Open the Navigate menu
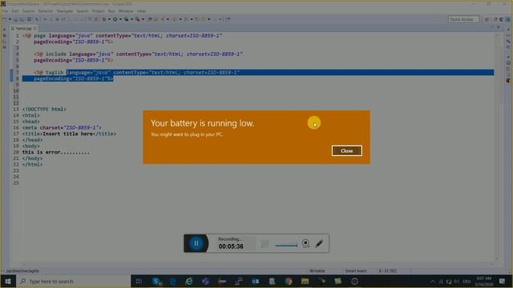Screen dimensions: 513x288 tap(65, 11)
